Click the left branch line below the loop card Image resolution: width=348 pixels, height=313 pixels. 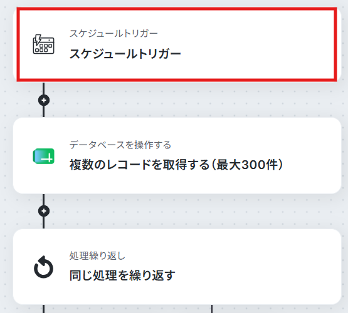[x=43, y=309]
